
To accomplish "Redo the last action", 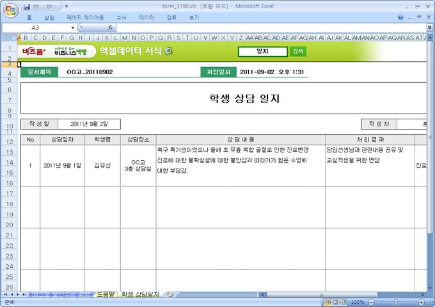I will 50,6.
